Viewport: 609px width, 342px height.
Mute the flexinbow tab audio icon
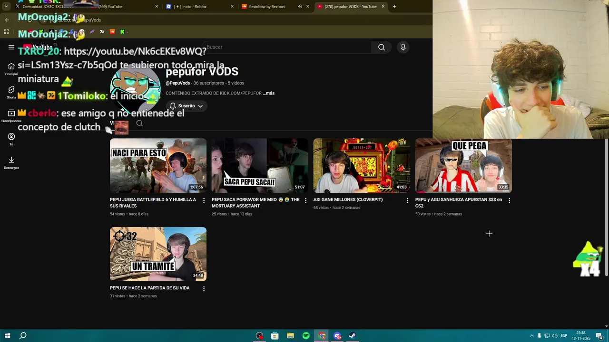(300, 7)
